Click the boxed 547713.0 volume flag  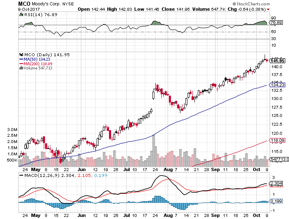click(x=280, y=159)
